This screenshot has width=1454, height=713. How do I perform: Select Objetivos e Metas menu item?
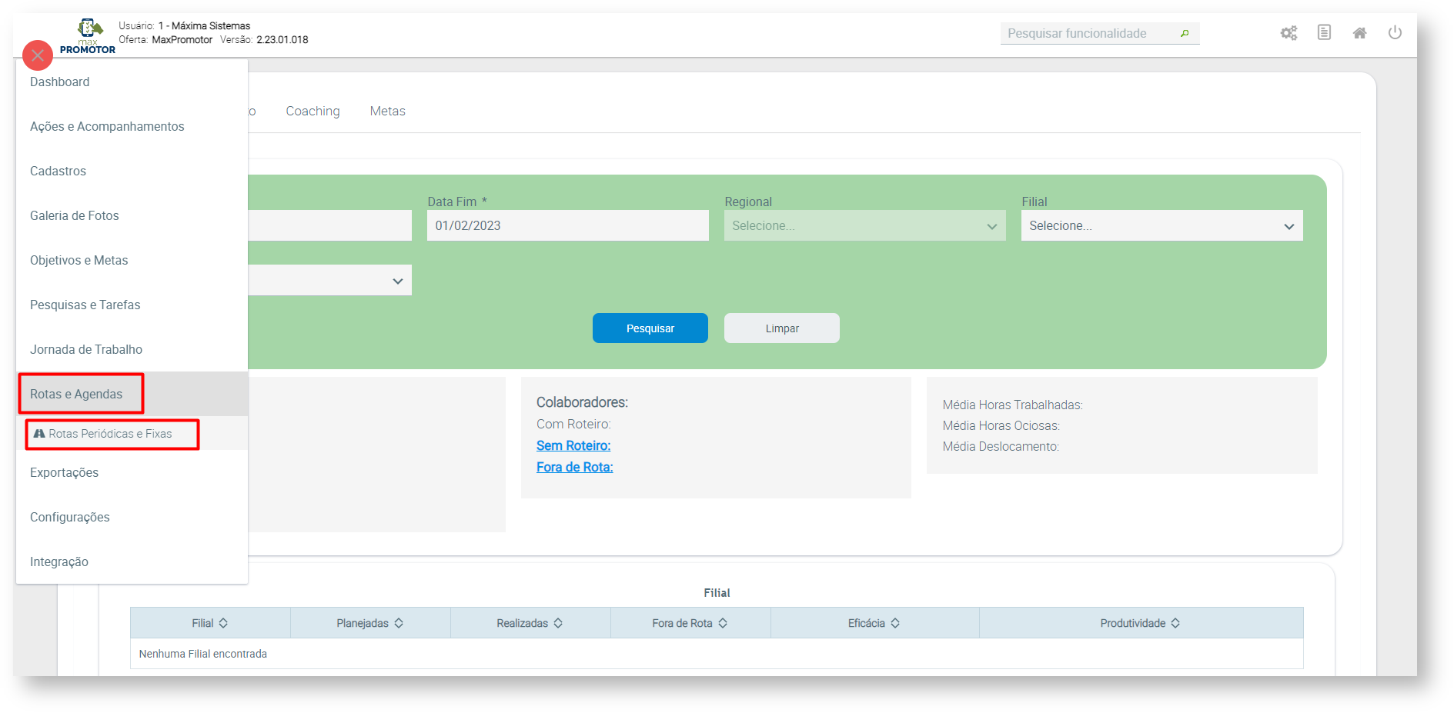tap(132, 260)
